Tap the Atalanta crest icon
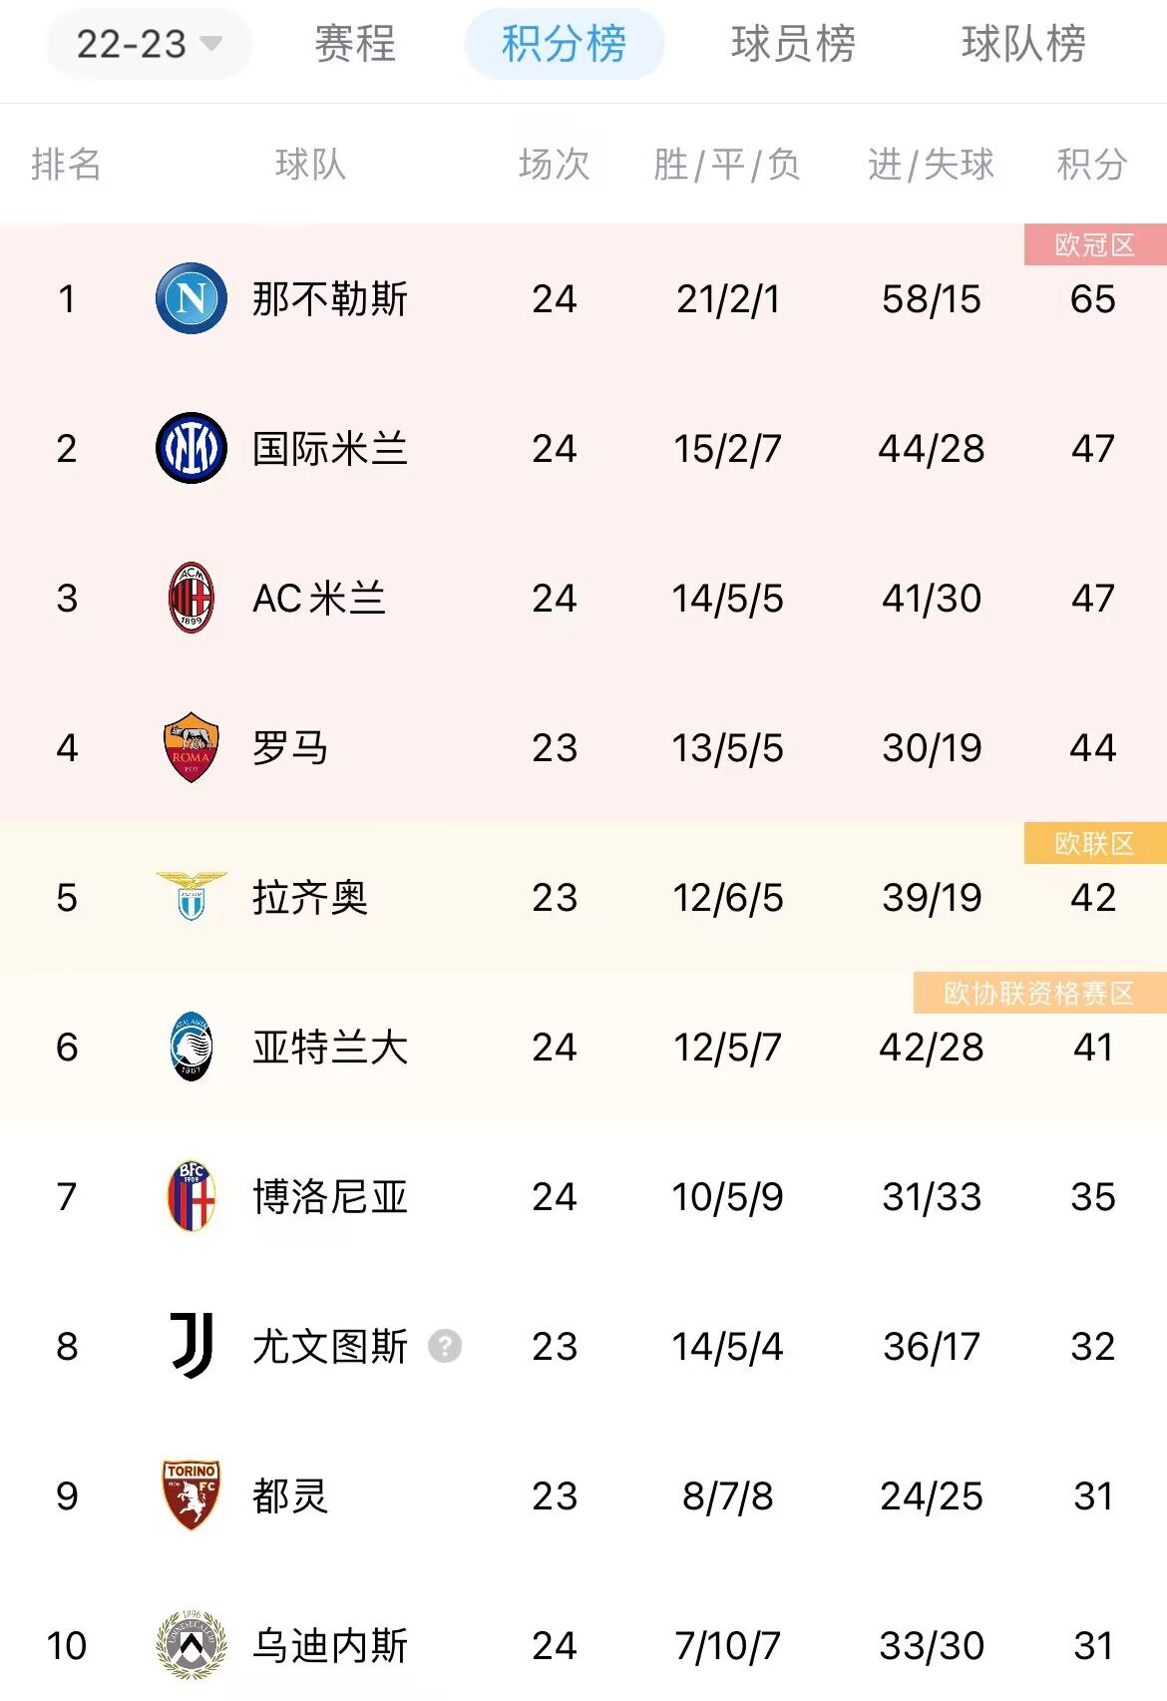The image size is (1167, 1701). pyautogui.click(x=192, y=1047)
